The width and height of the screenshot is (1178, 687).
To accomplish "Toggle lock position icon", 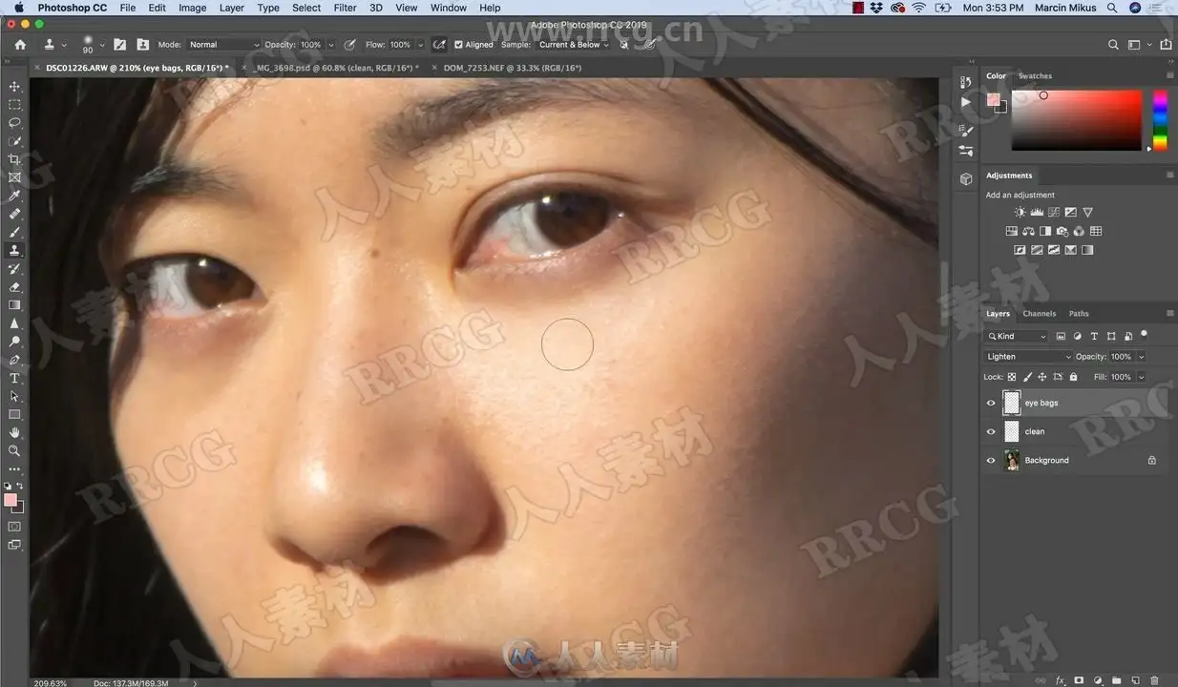I will pos(1041,377).
